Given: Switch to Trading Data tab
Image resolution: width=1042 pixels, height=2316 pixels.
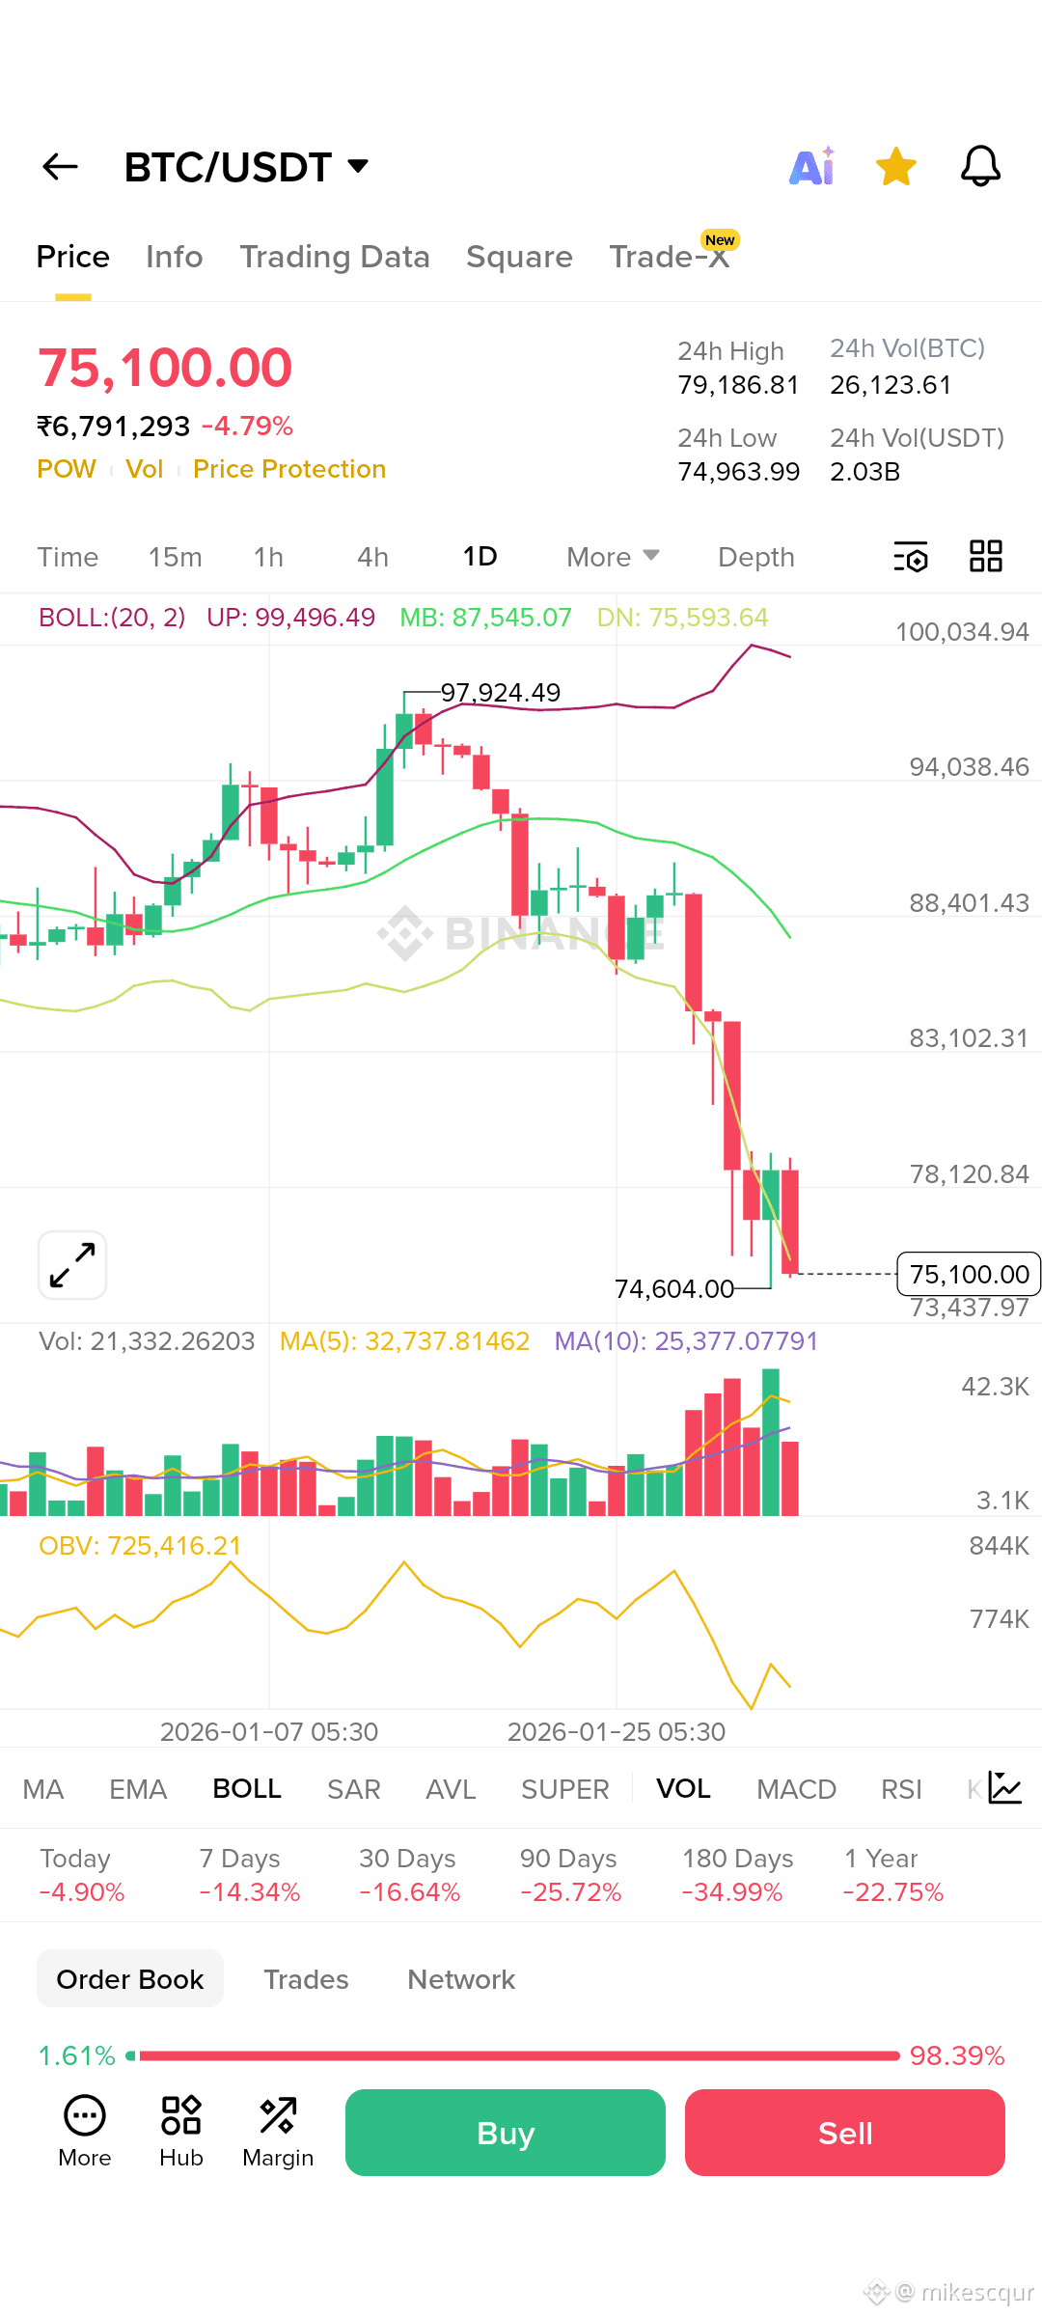Looking at the screenshot, I should coord(335,257).
